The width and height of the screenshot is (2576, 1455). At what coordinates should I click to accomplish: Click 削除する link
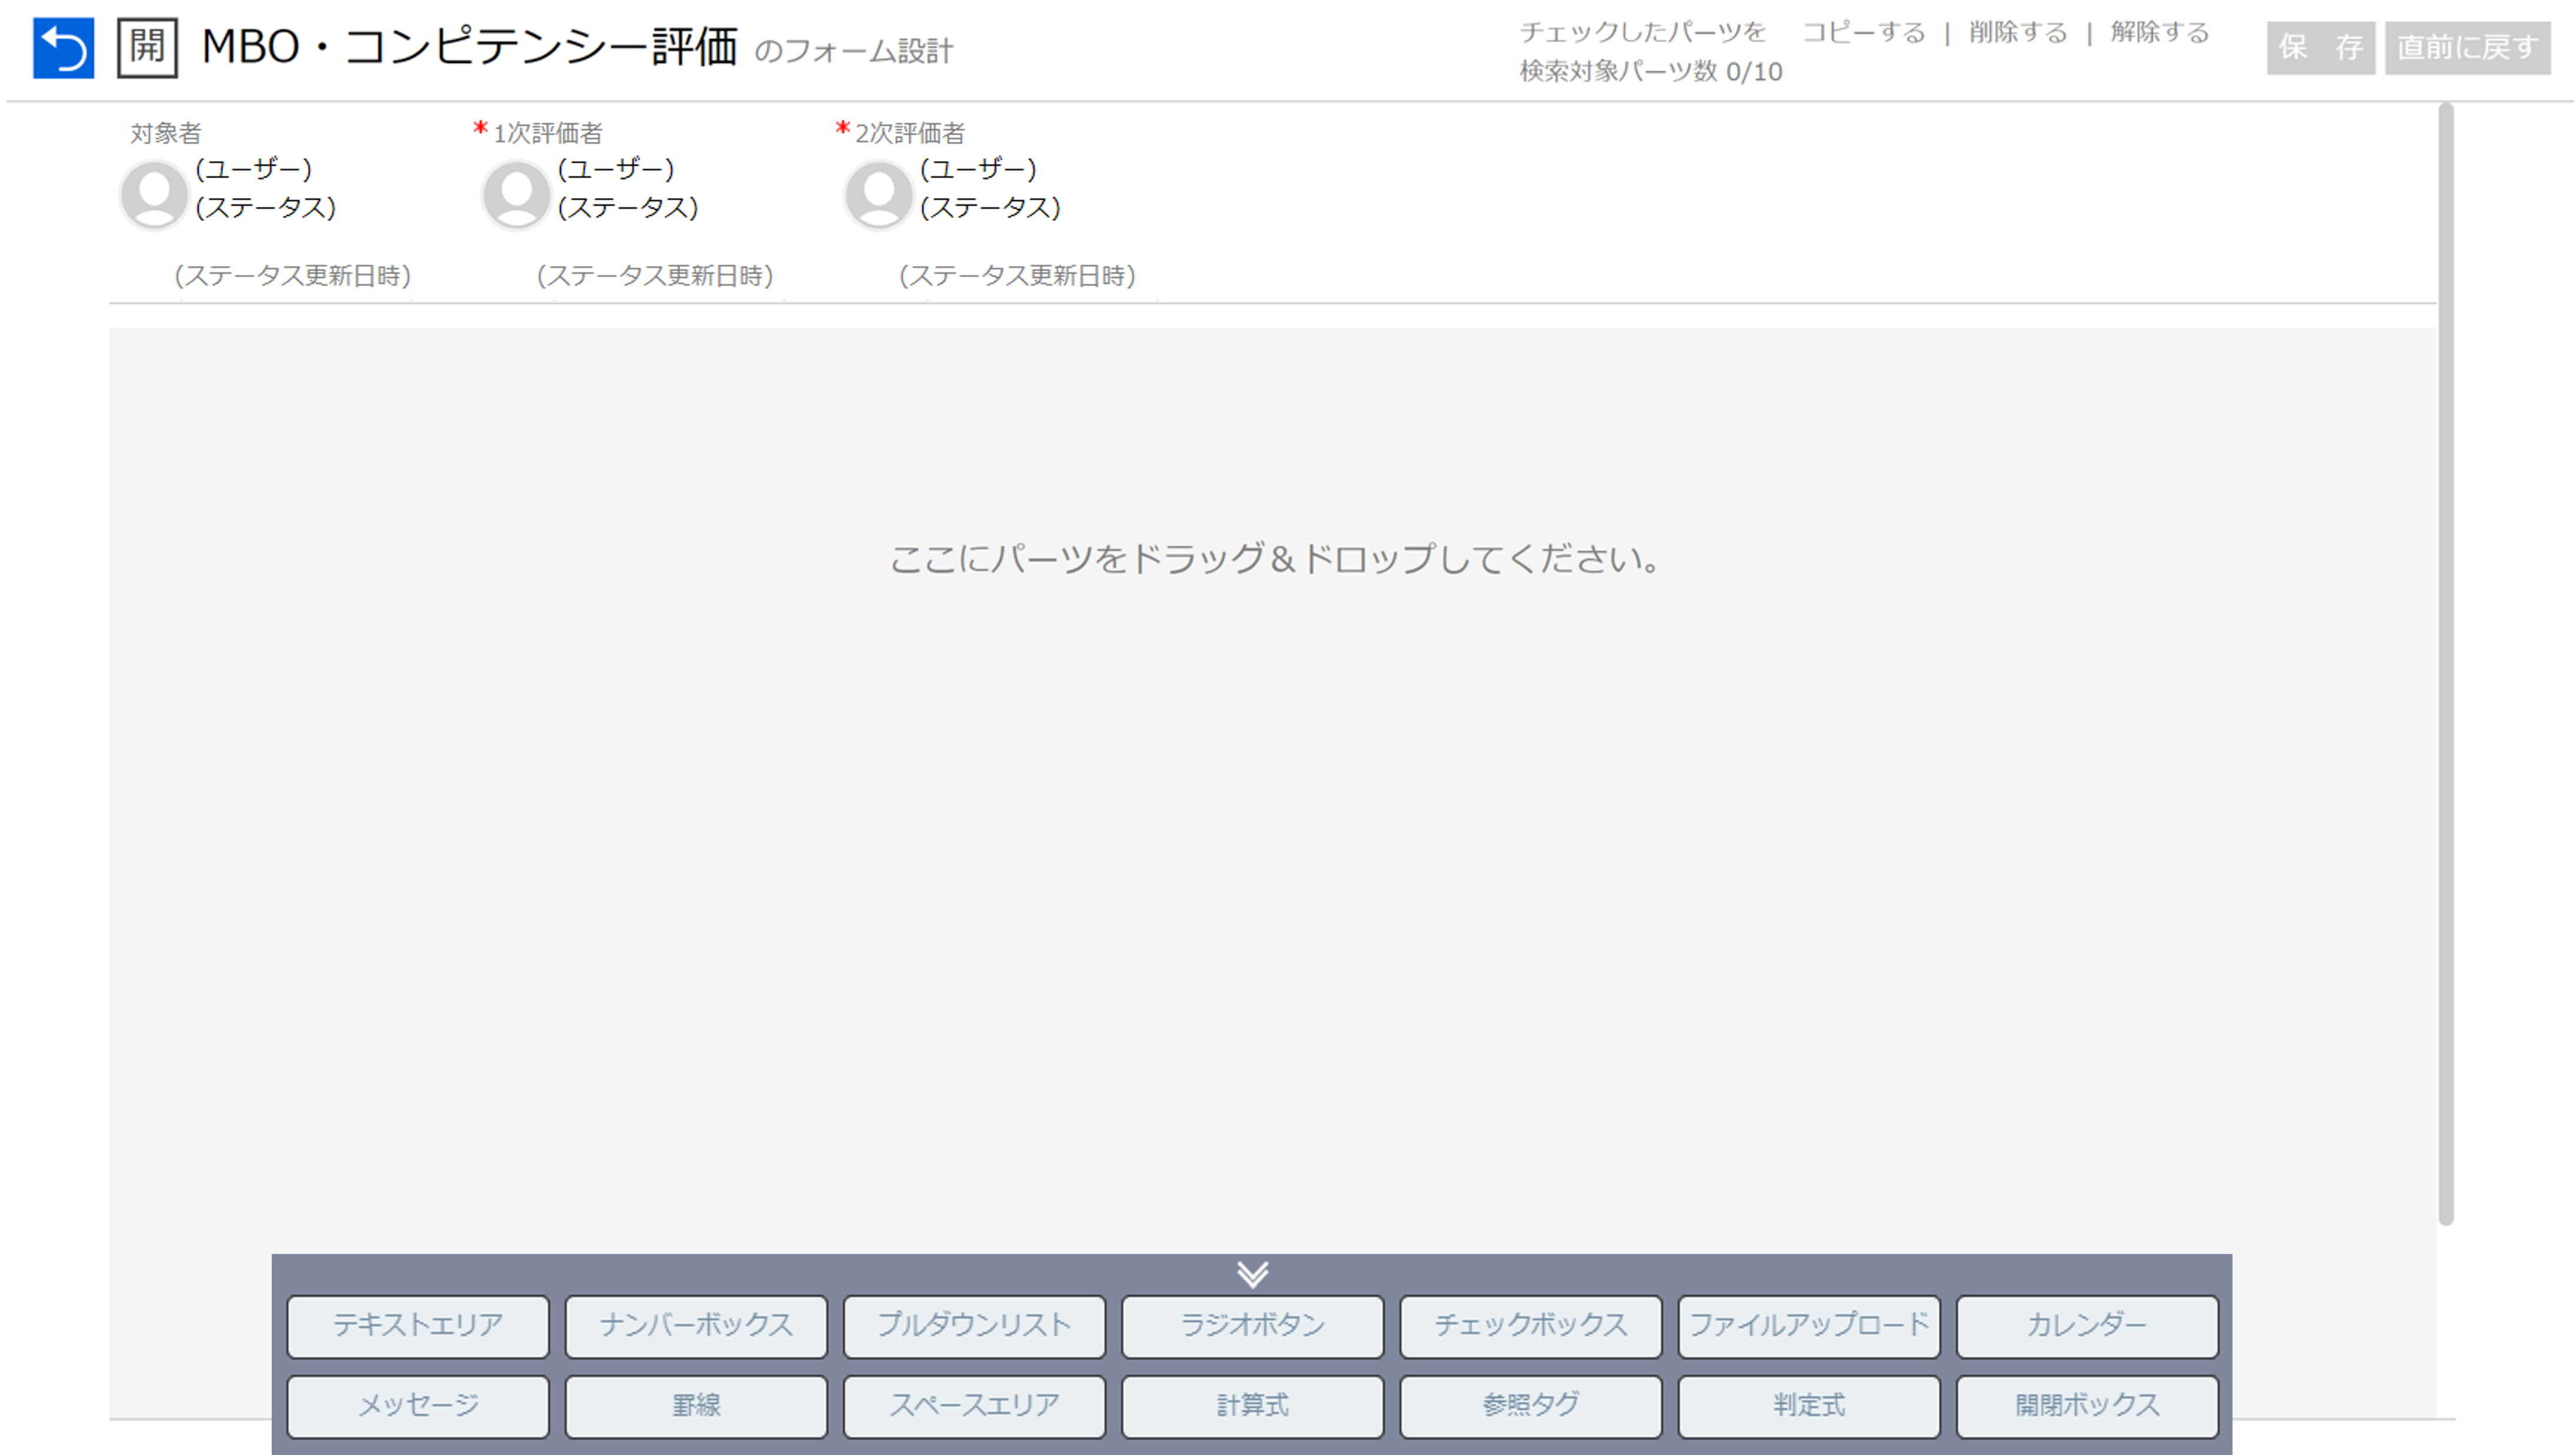(2017, 33)
